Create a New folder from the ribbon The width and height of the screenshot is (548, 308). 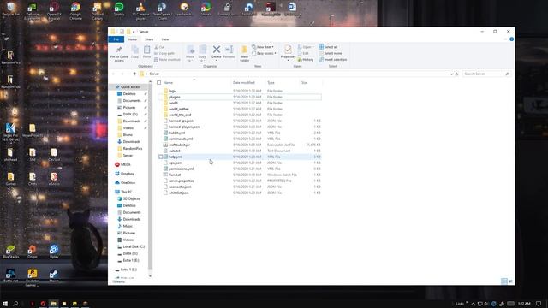coord(245,53)
